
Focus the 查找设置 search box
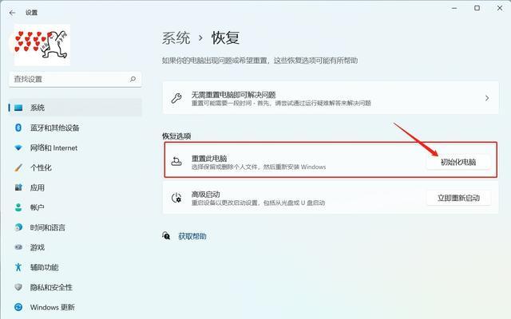[75, 79]
